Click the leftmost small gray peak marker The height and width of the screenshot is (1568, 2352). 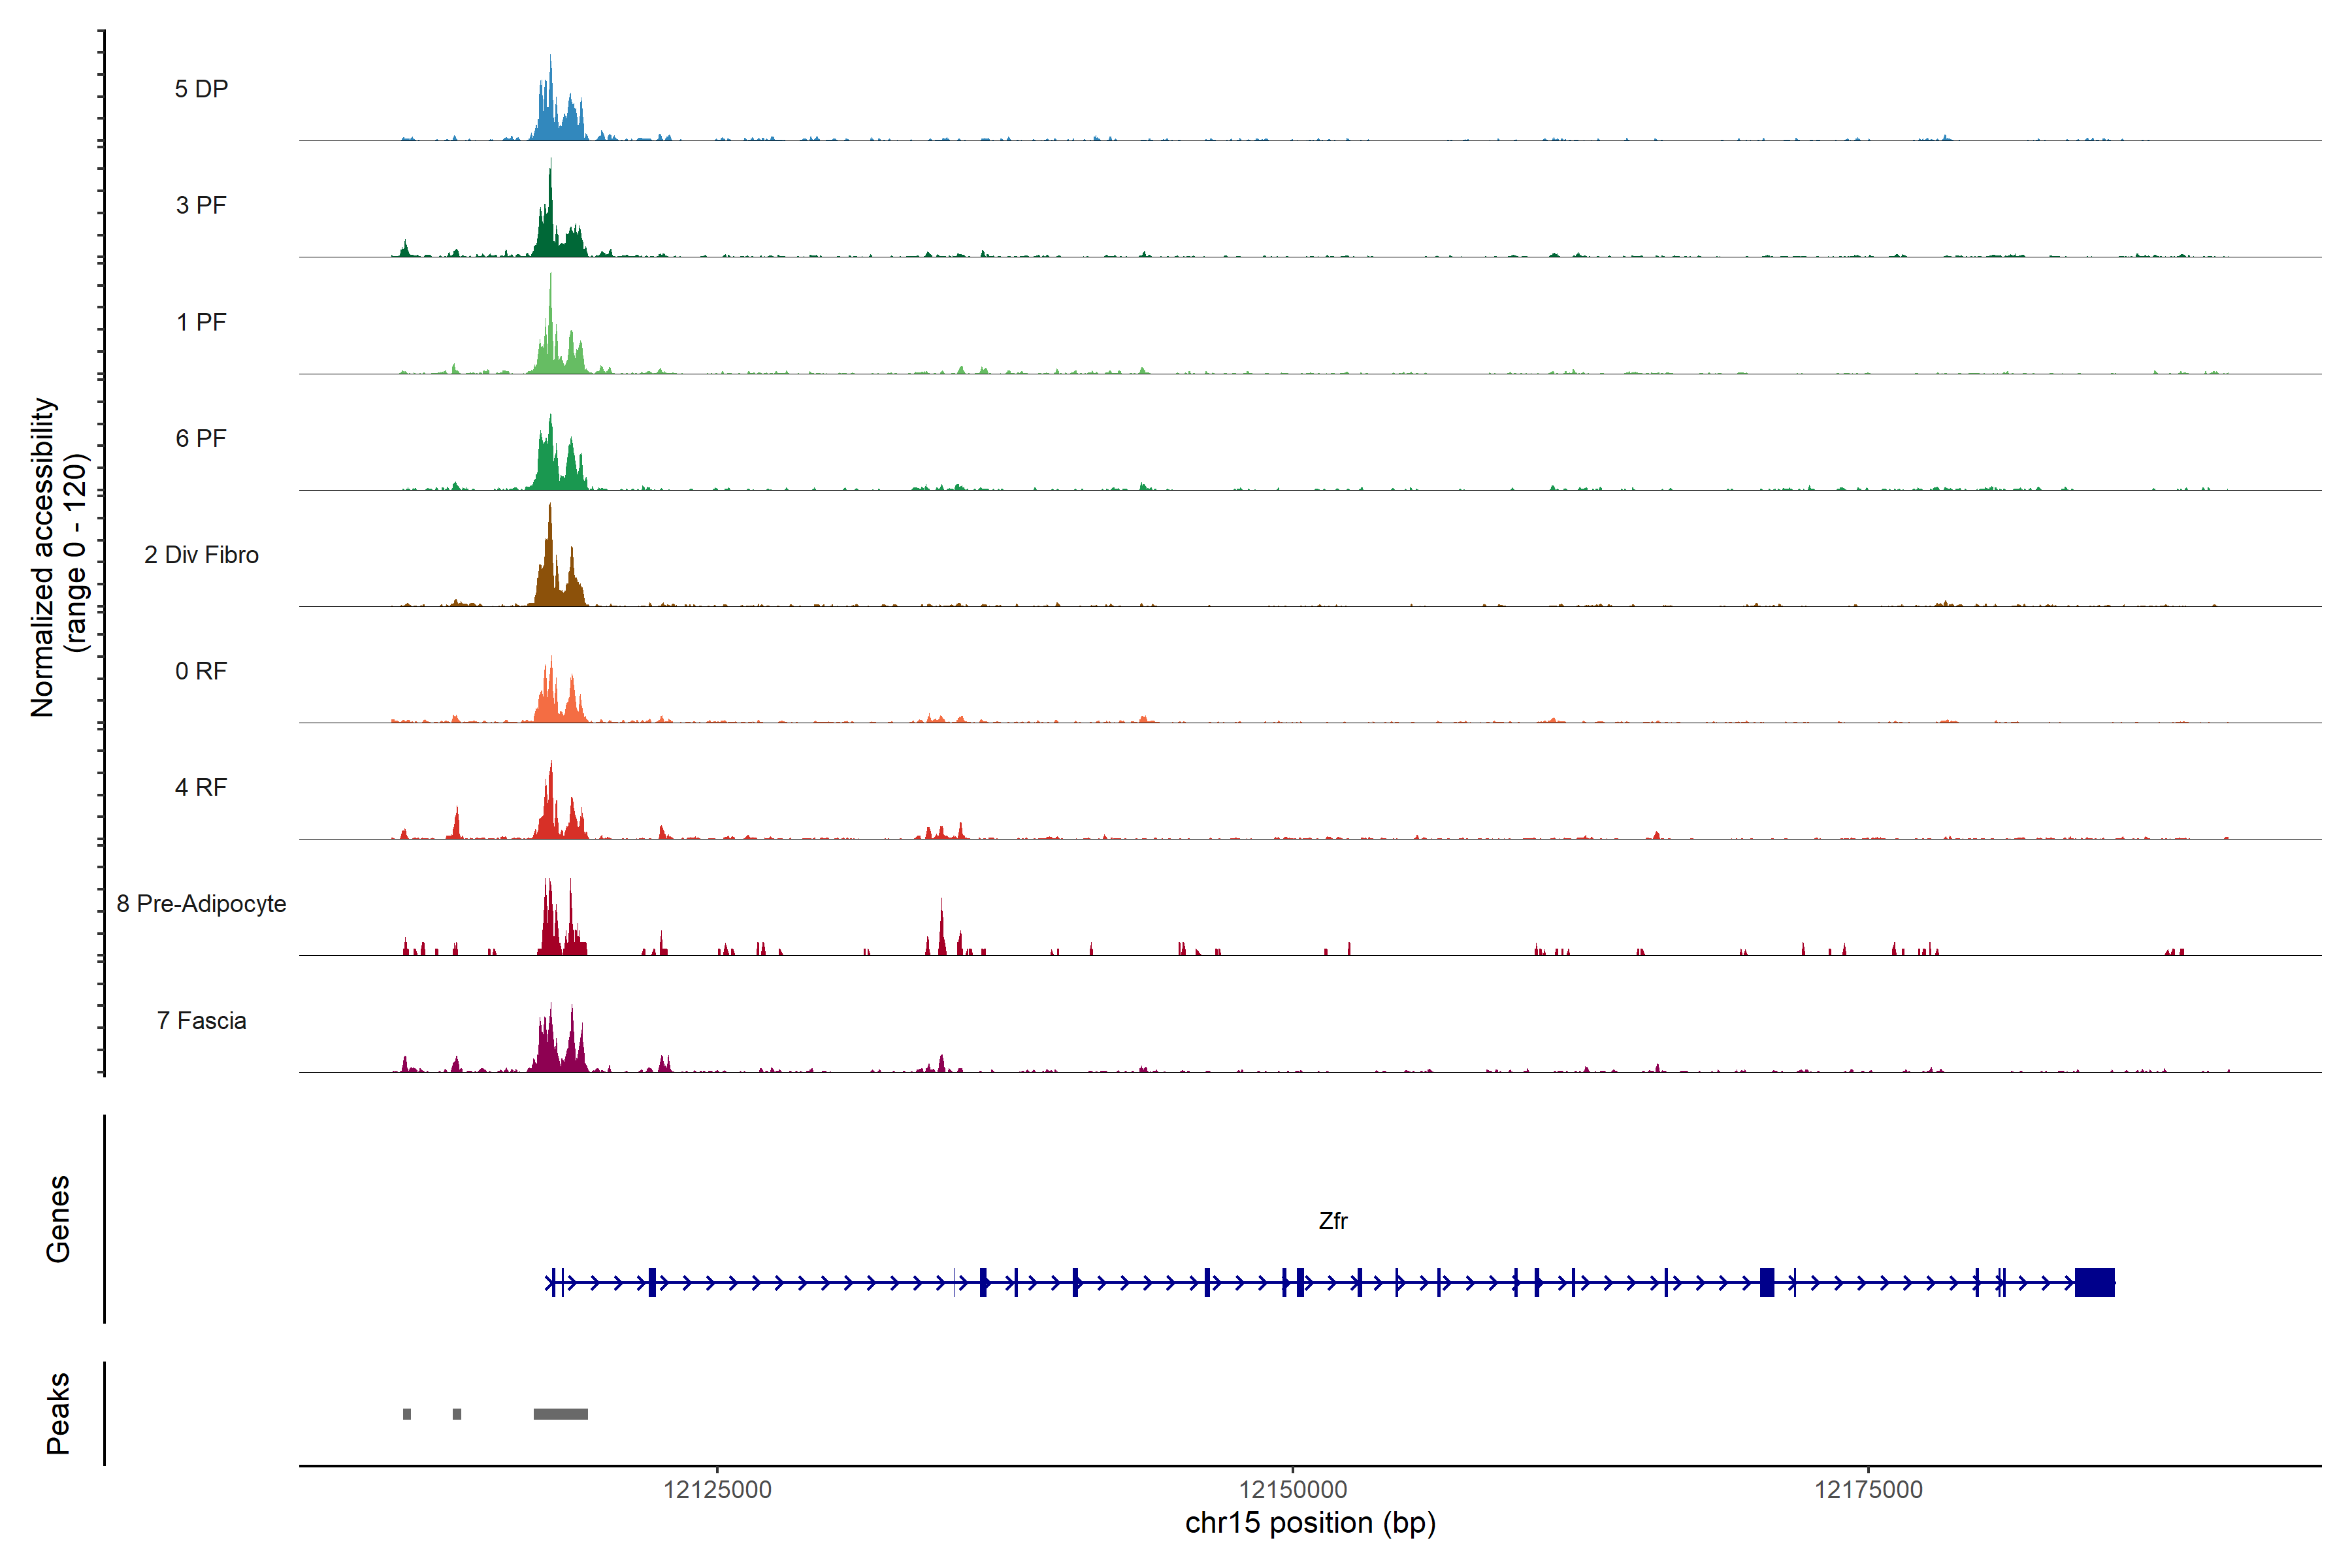[x=407, y=1414]
